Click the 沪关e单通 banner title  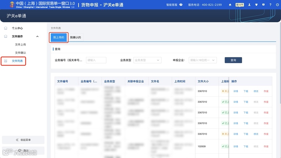coord(16,16)
